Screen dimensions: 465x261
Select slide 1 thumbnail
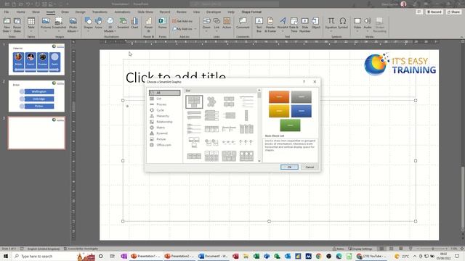click(x=36, y=59)
